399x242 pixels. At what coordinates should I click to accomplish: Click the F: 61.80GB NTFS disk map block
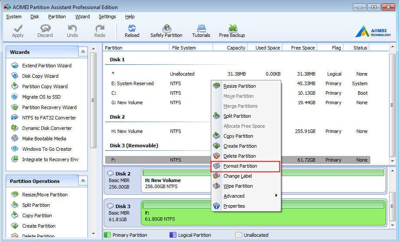(x=263, y=213)
